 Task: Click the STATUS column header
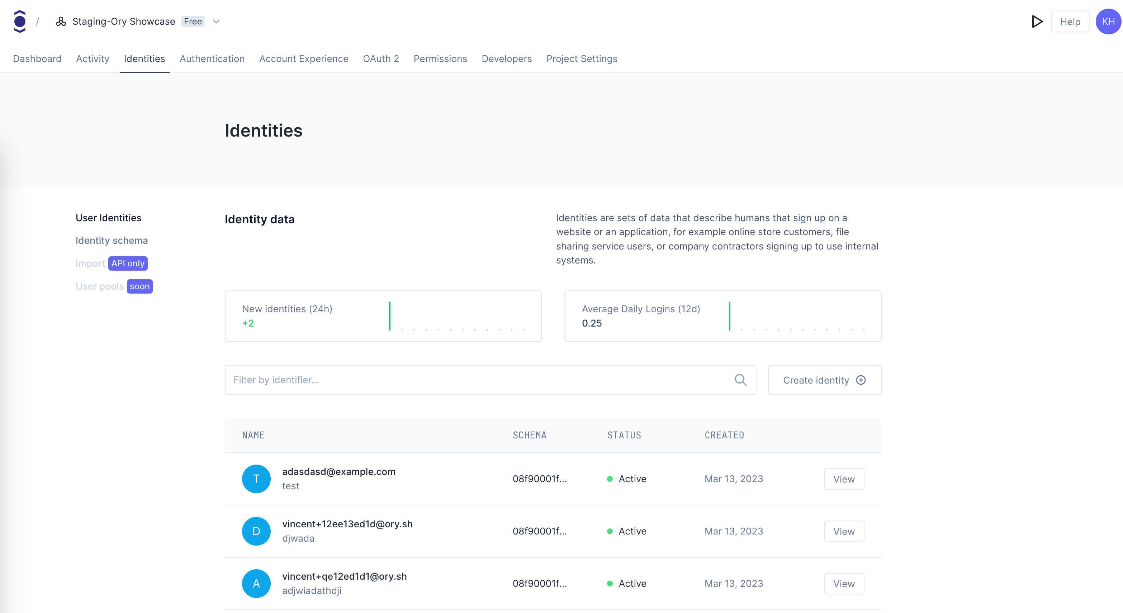click(x=624, y=435)
